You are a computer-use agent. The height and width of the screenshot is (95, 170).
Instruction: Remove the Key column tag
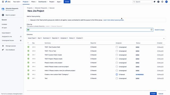41,38
